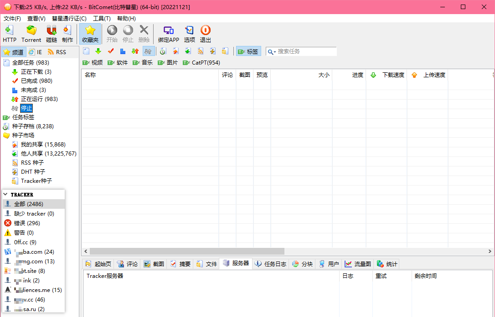Open the search box dropdown arrow
Screen dimensions: 495x317
point(272,52)
